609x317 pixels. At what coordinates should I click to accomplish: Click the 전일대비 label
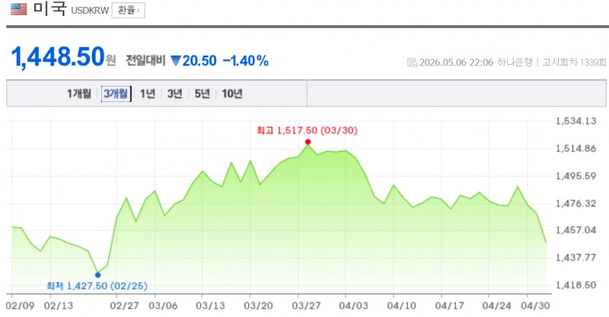point(145,61)
